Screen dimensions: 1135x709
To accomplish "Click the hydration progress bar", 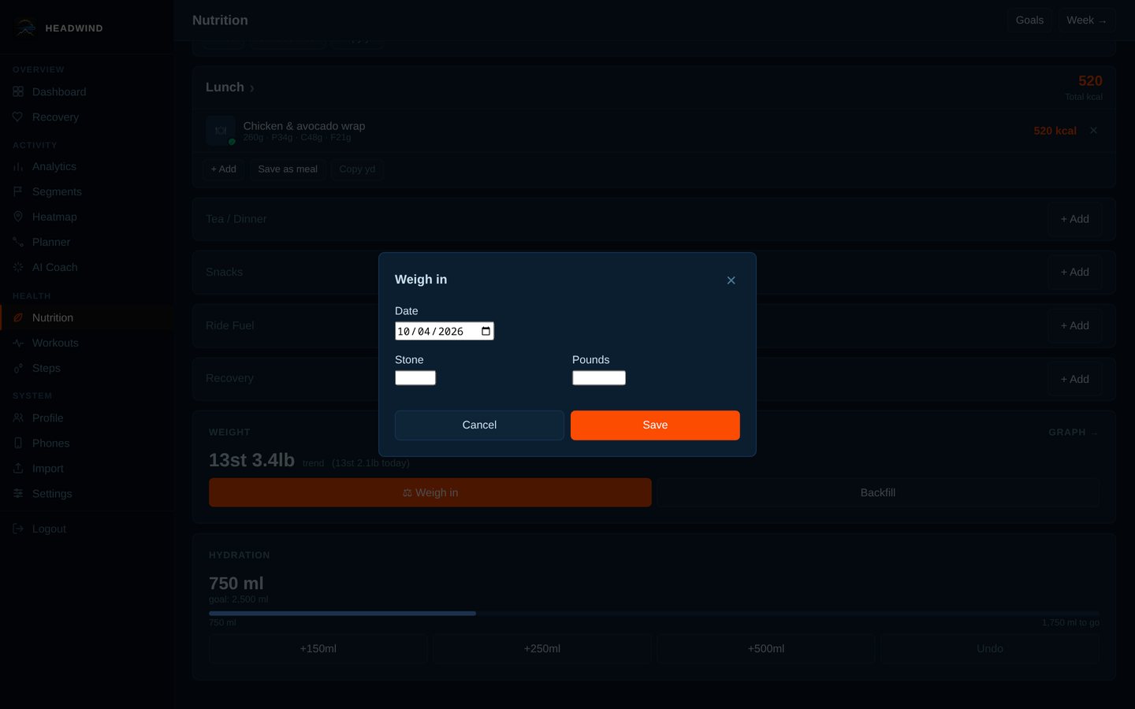I will pos(654,613).
